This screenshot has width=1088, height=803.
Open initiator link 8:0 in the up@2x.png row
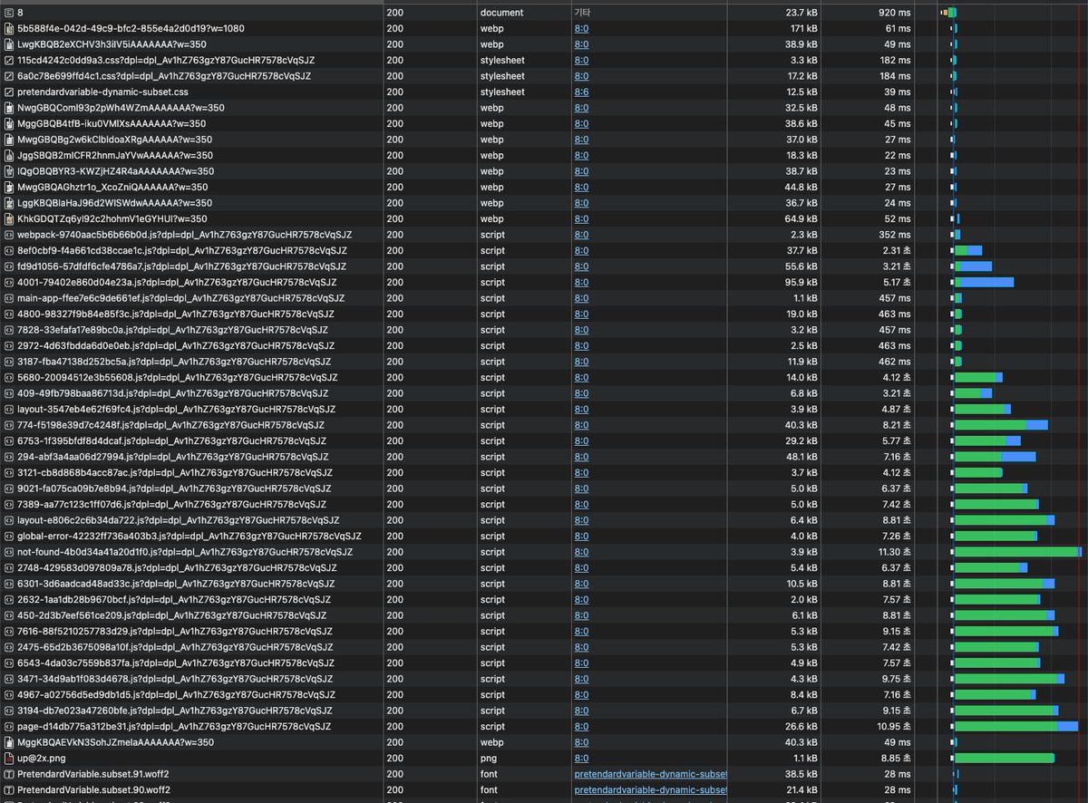pos(581,758)
